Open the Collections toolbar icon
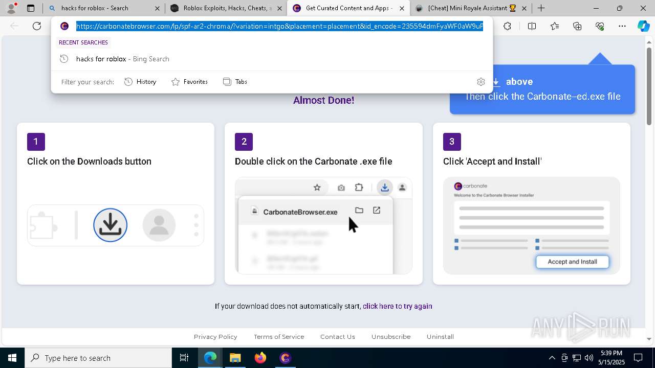Image resolution: width=655 pixels, height=368 pixels. [577, 26]
